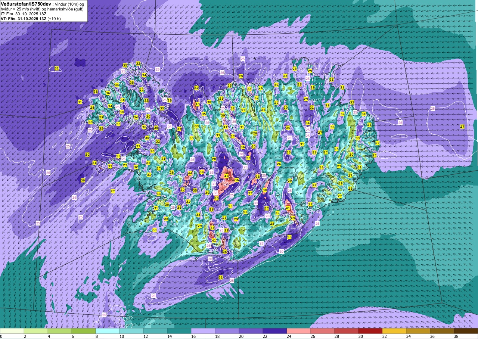Select the 12–14 m/s teal legend swatch
The height and width of the screenshot is (339, 478).
click(x=155, y=331)
